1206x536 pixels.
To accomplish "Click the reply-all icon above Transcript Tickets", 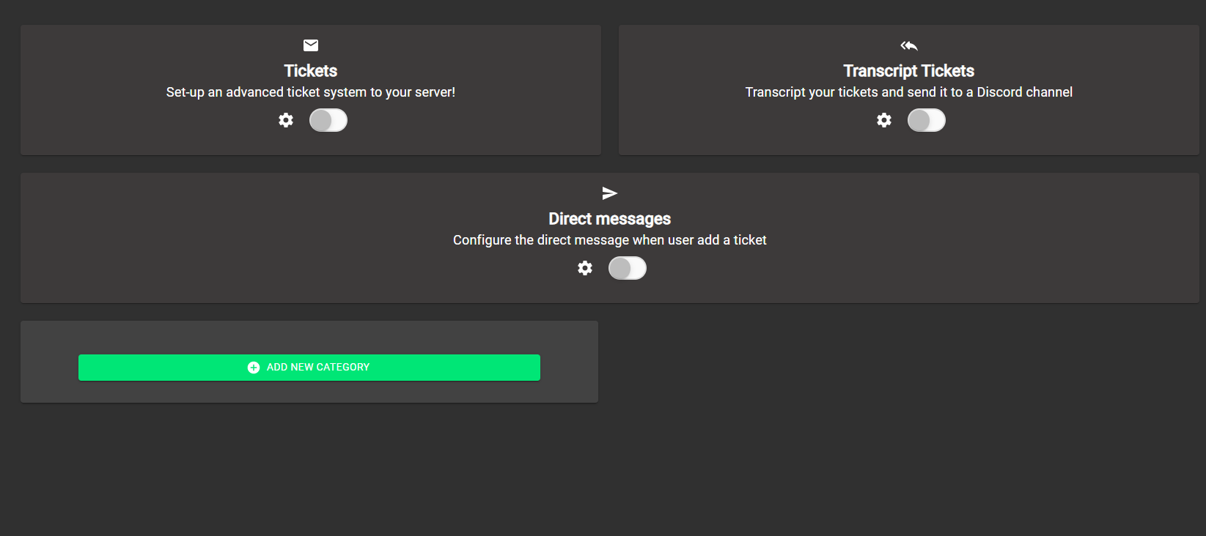I will [x=909, y=45].
